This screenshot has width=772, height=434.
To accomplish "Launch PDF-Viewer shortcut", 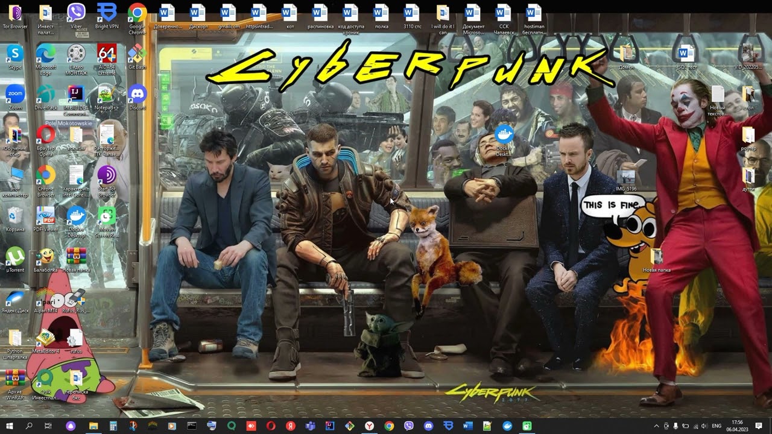I will [x=45, y=220].
